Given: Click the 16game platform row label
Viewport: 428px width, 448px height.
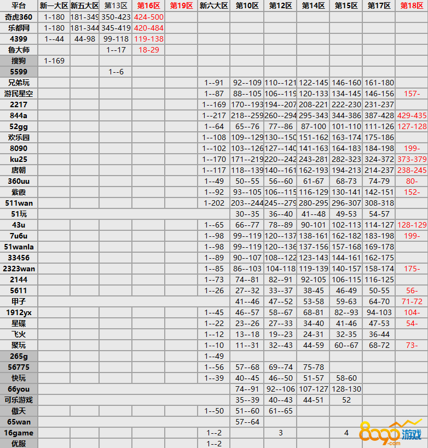Looking at the screenshot, I should pyautogui.click(x=19, y=433).
